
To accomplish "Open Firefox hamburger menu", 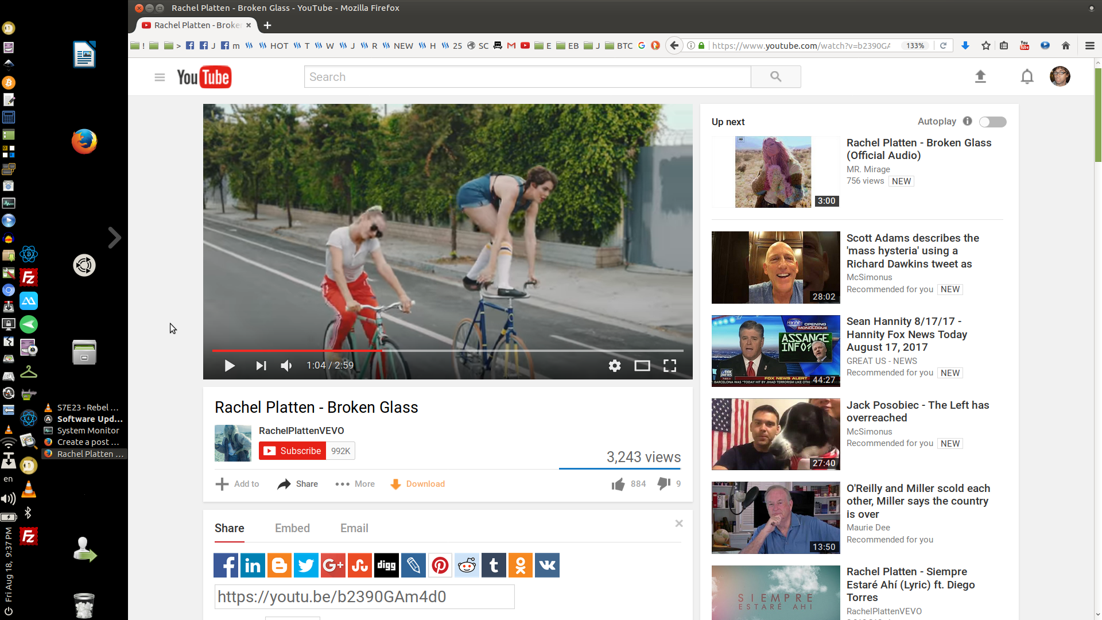I will pos(1090,45).
